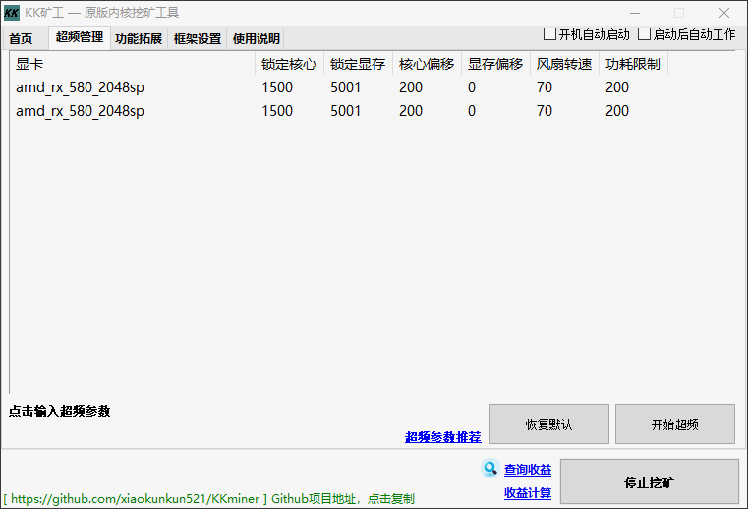Click second row's 功耗限制 value 200
The height and width of the screenshot is (509, 748).
617,111
